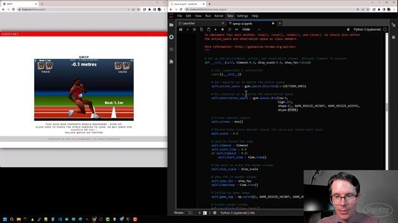The image size is (398, 223).
Task: Open the Help menu in JupyterLab
Action: [255, 16]
